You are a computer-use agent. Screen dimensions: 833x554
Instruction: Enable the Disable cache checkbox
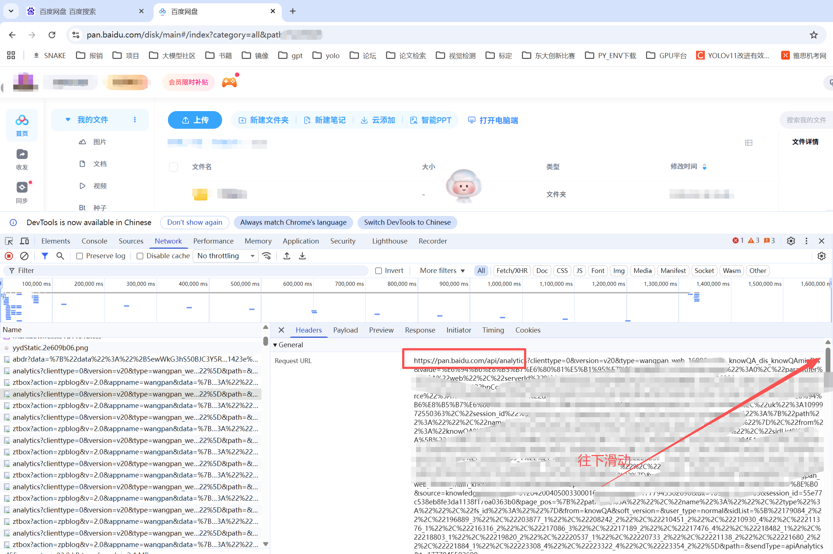tap(140, 256)
